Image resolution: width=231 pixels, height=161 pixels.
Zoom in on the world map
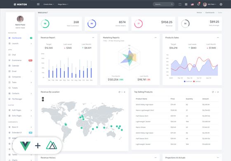coord(43,98)
